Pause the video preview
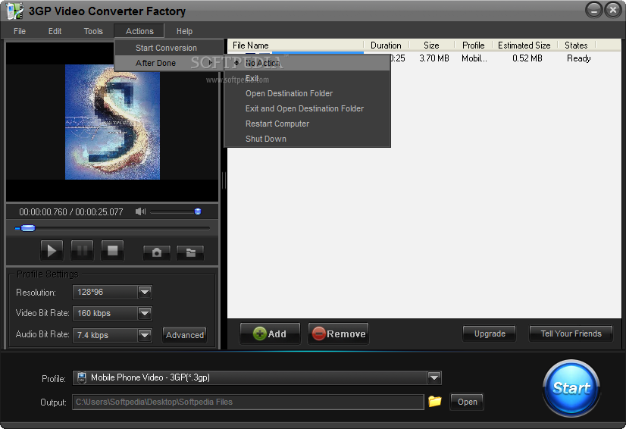This screenshot has height=429, width=626. [83, 250]
